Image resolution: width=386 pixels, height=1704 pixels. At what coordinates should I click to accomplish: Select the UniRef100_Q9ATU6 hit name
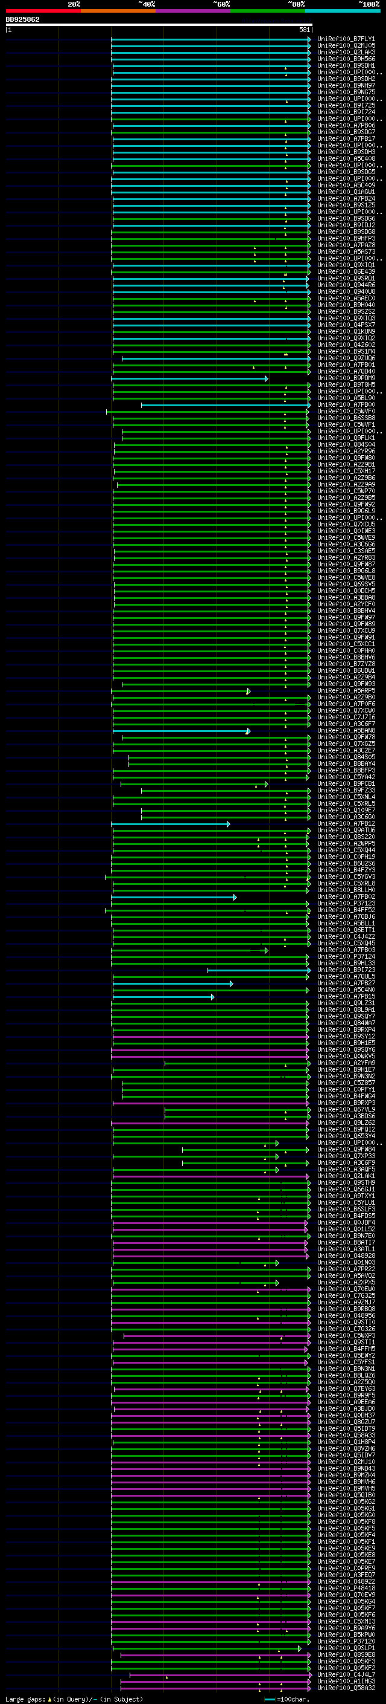pos(346,830)
